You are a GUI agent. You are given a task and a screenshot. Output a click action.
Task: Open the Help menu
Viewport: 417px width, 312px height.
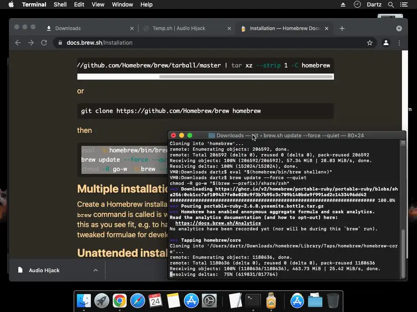pos(146,4)
